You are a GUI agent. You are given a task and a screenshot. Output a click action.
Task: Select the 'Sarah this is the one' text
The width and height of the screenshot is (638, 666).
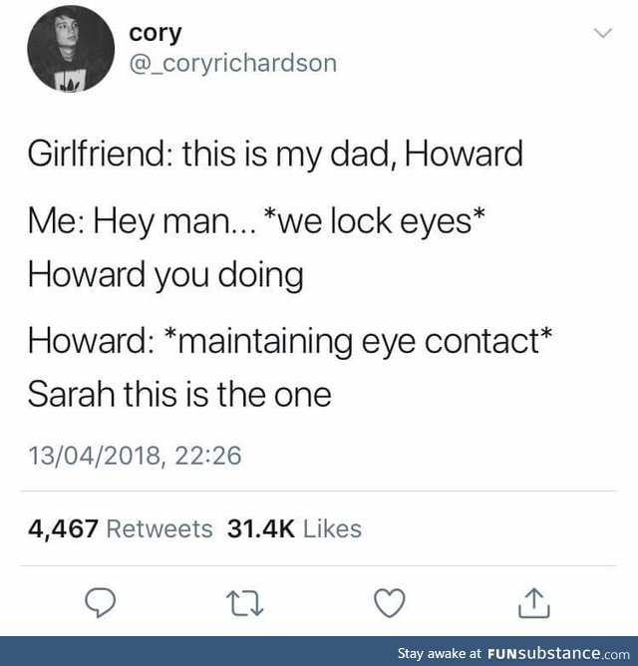click(x=179, y=394)
